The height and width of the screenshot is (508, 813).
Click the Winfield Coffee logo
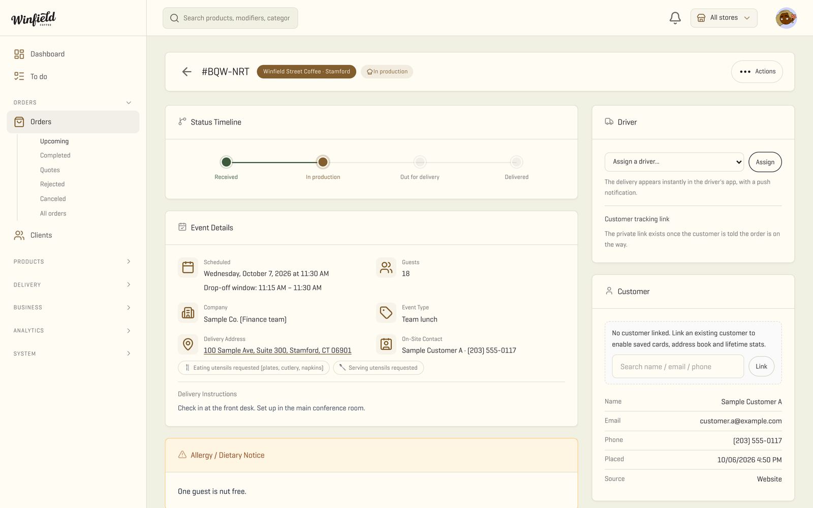(34, 19)
